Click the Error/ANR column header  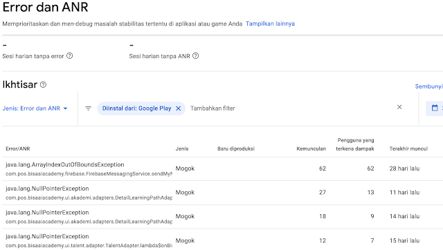coord(18,148)
